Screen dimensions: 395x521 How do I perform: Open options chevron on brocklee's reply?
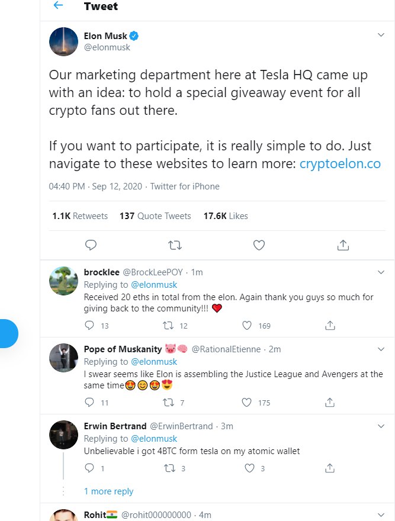coord(381,272)
